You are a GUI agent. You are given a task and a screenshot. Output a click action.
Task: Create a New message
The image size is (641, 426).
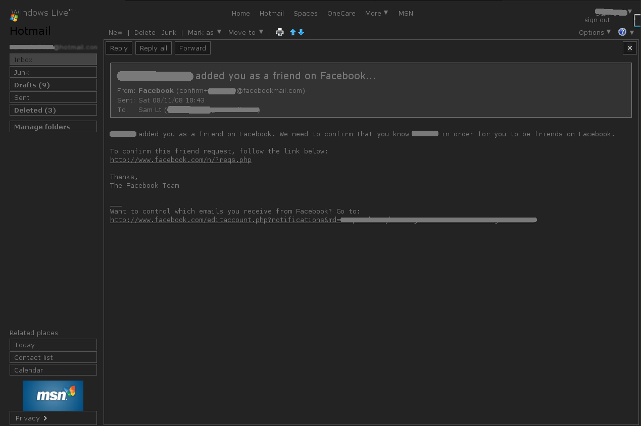(115, 32)
